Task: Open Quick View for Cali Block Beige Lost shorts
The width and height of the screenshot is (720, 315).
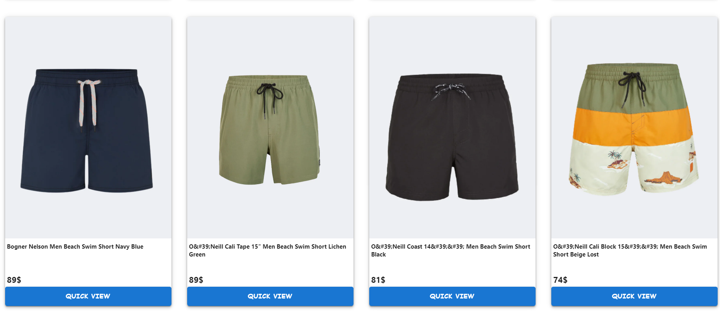Action: coord(634,296)
